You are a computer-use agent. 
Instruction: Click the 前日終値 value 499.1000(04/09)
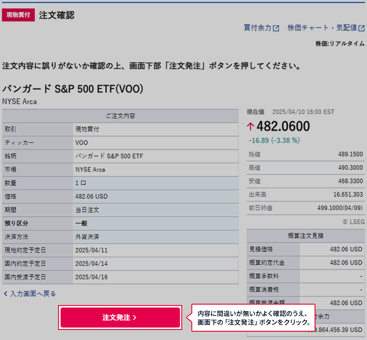tap(340, 208)
